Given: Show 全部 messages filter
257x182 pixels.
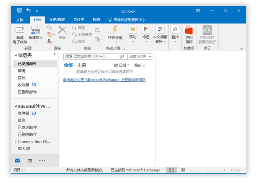Looking at the screenshot, I should click(x=68, y=65).
